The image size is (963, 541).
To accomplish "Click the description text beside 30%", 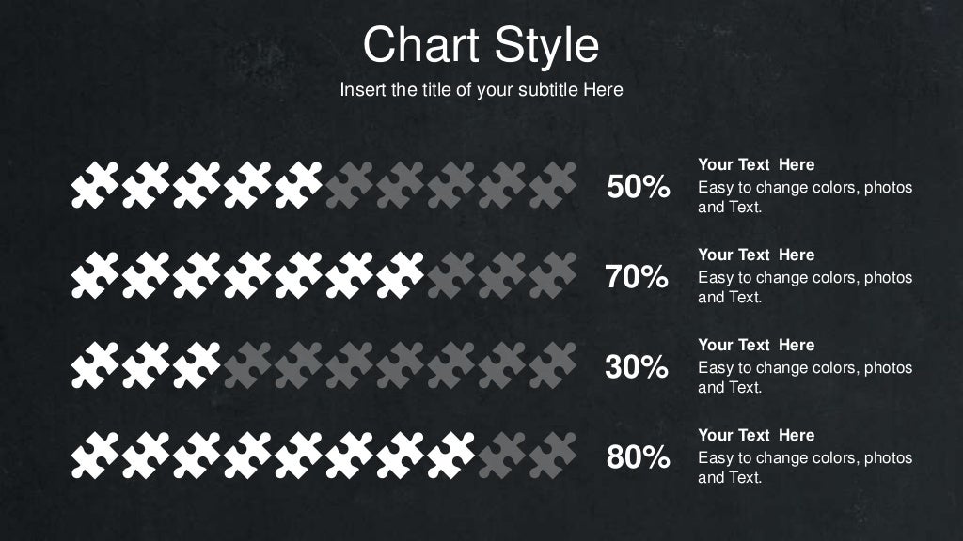I will point(805,378).
